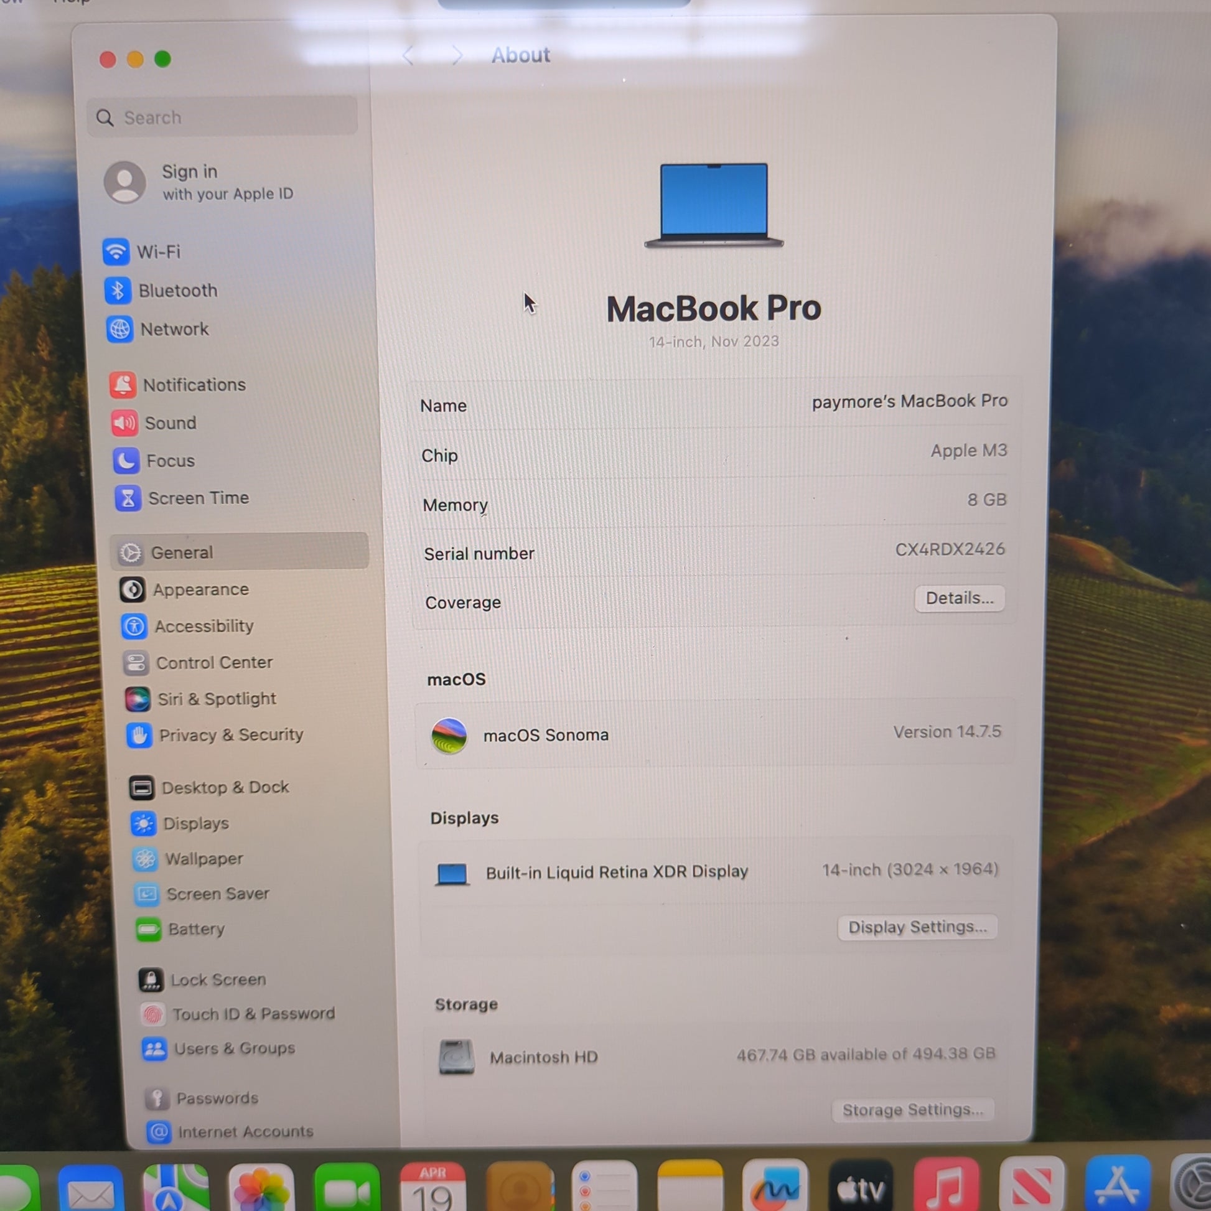Click the Sound speaker icon
This screenshot has width=1211, height=1211.
(124, 423)
